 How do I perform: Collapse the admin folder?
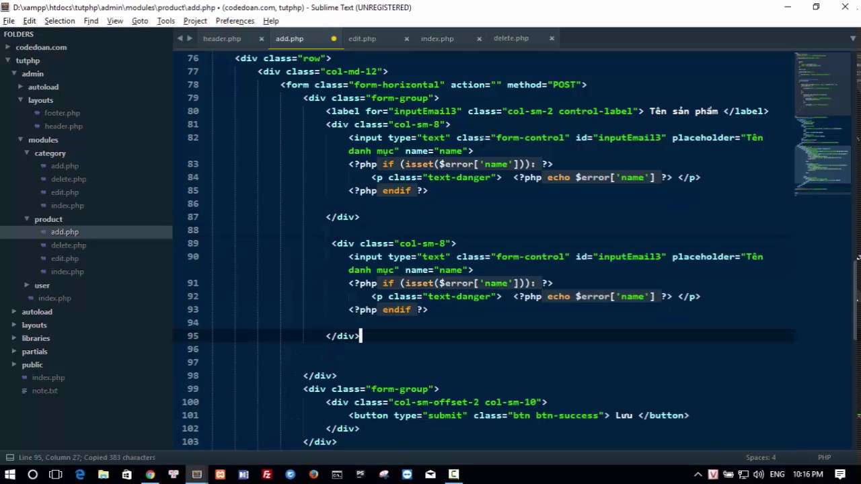(x=14, y=73)
